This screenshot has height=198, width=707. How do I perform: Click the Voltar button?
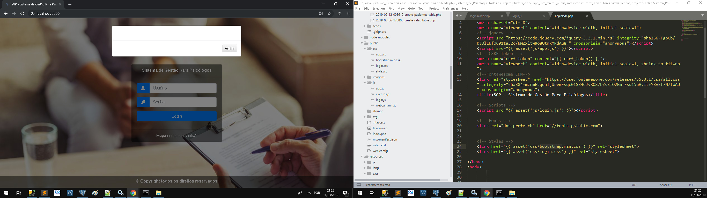coord(230,48)
